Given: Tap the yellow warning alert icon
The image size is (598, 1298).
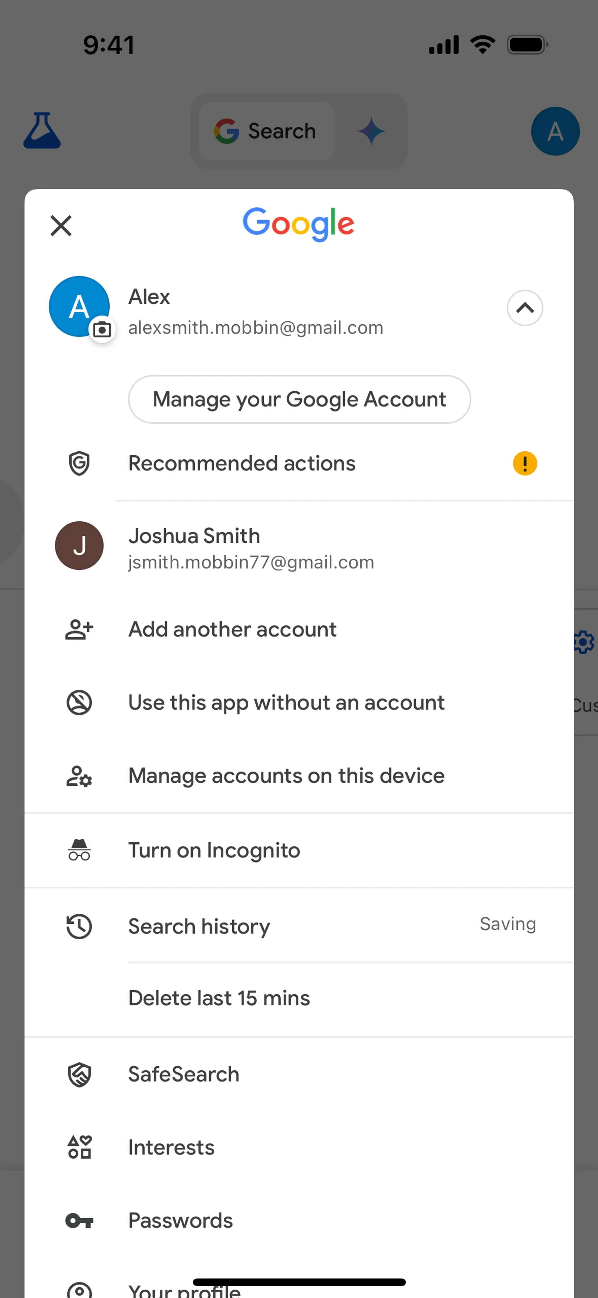Looking at the screenshot, I should point(524,463).
